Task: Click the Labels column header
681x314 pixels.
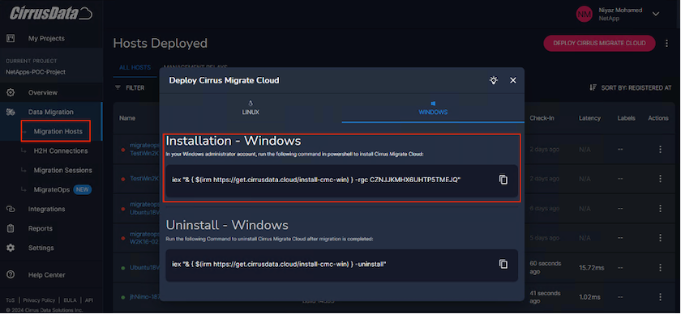Action: [x=626, y=118]
